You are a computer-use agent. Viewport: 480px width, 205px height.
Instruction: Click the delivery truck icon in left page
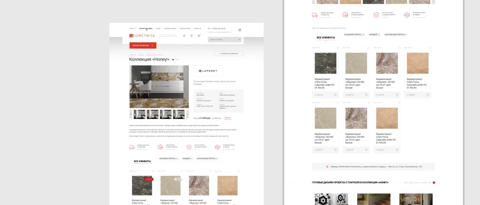pyautogui.click(x=132, y=147)
